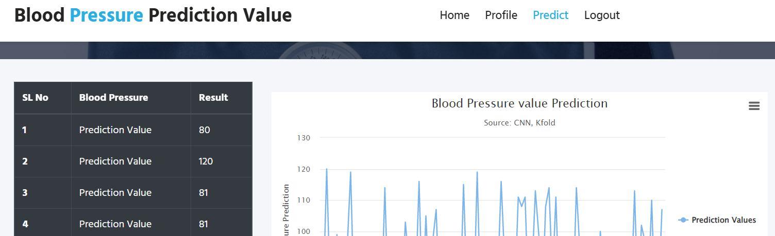
Task: Click Prediction Value text in row 3
Action: pos(115,193)
